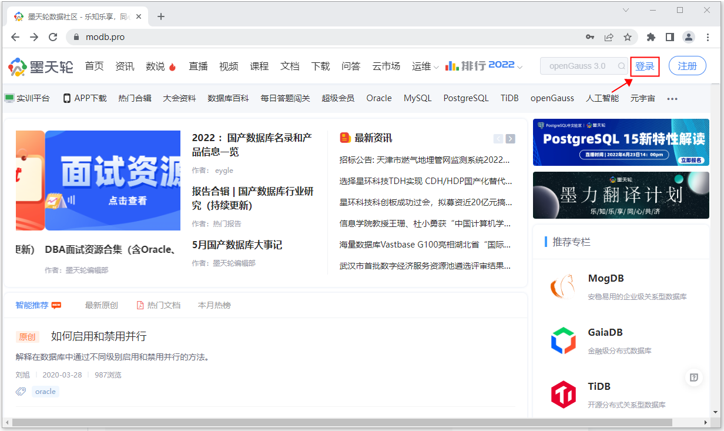724x431 pixels.
Task: Click the tab search chevron in title bar
Action: (626, 10)
